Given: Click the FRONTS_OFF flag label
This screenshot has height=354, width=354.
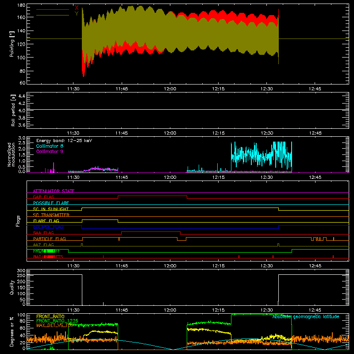Looking at the screenshot, I should (x=46, y=251).
